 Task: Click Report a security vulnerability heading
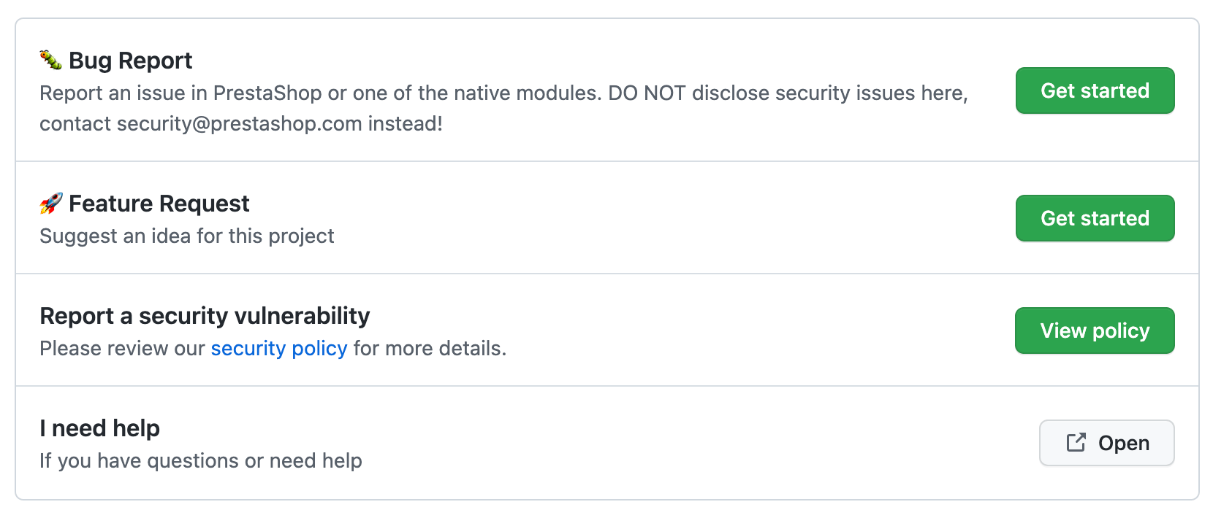(205, 316)
